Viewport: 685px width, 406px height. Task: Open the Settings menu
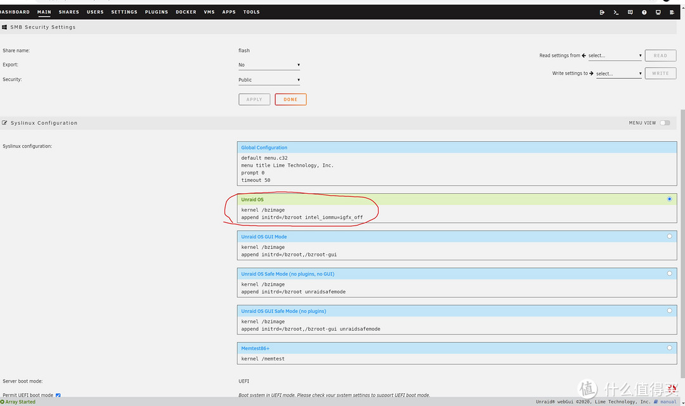pos(124,12)
